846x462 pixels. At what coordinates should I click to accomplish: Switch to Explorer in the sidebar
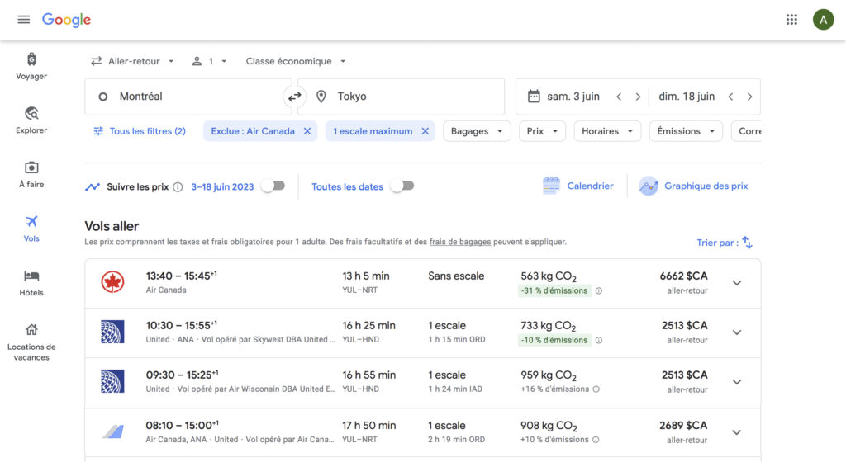[31, 120]
